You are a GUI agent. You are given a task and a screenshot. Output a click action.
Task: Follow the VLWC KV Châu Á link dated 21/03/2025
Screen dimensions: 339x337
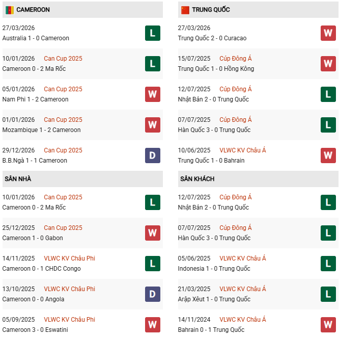(x=243, y=289)
